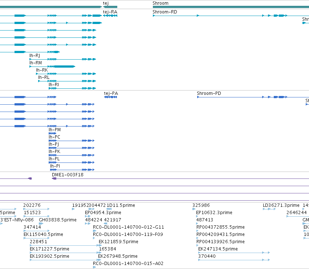
Task: Select EST 3'EST-Nfly-086
Action: point(17,220)
